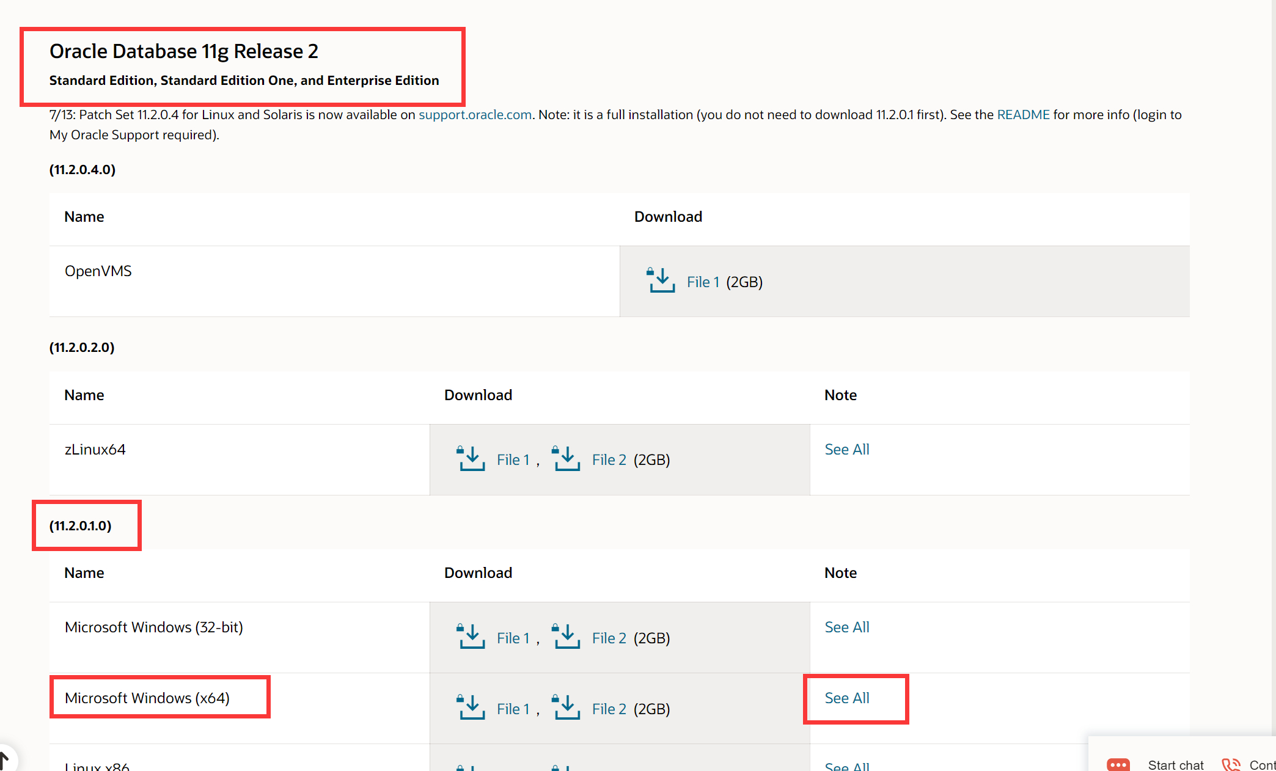This screenshot has width=1276, height=771.
Task: Open See All for Microsoft Windows (32-bit)
Action: pos(846,627)
